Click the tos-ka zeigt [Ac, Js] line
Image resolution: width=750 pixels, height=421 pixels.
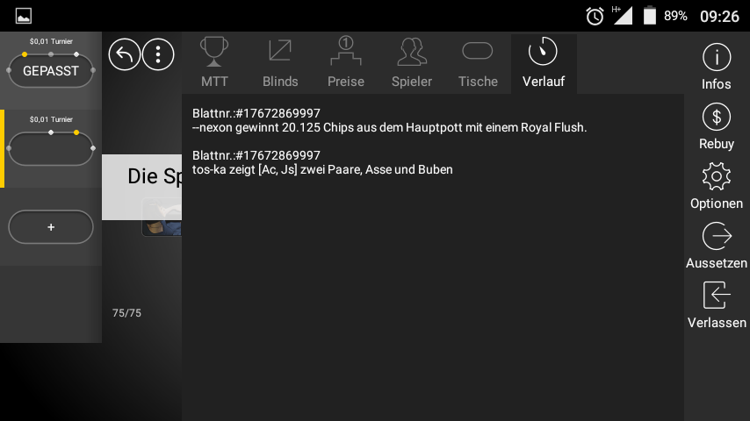tap(322, 169)
